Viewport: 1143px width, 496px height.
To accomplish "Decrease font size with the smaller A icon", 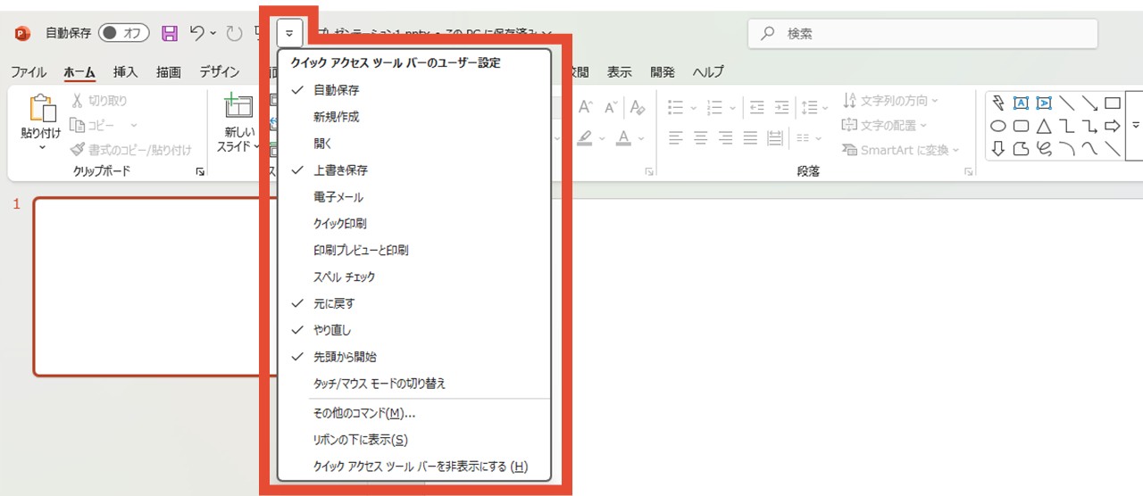I will click(x=611, y=107).
